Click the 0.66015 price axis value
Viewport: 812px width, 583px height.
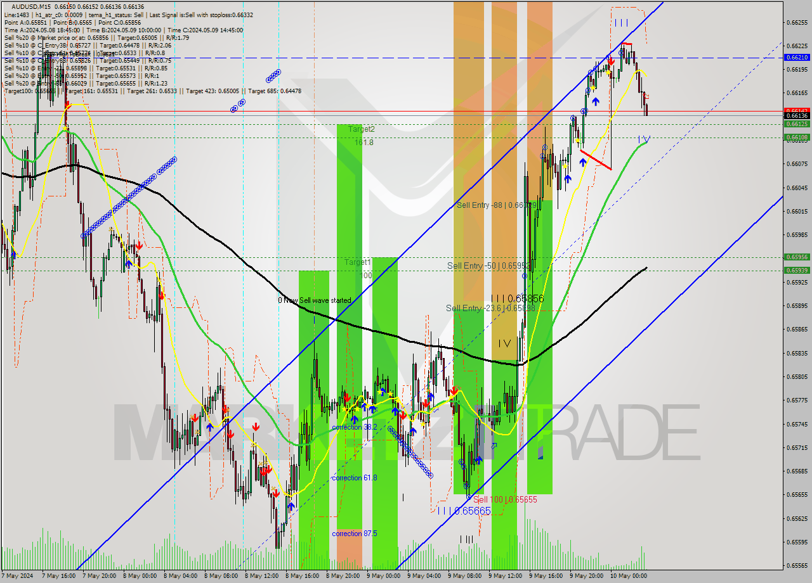[797, 212]
